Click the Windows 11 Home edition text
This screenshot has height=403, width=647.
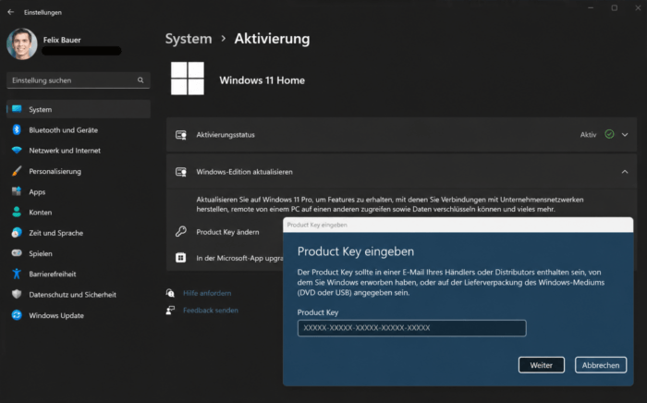(262, 80)
